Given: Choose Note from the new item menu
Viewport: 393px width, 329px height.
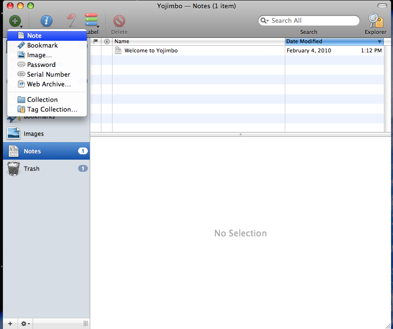Looking at the screenshot, I should (47, 35).
